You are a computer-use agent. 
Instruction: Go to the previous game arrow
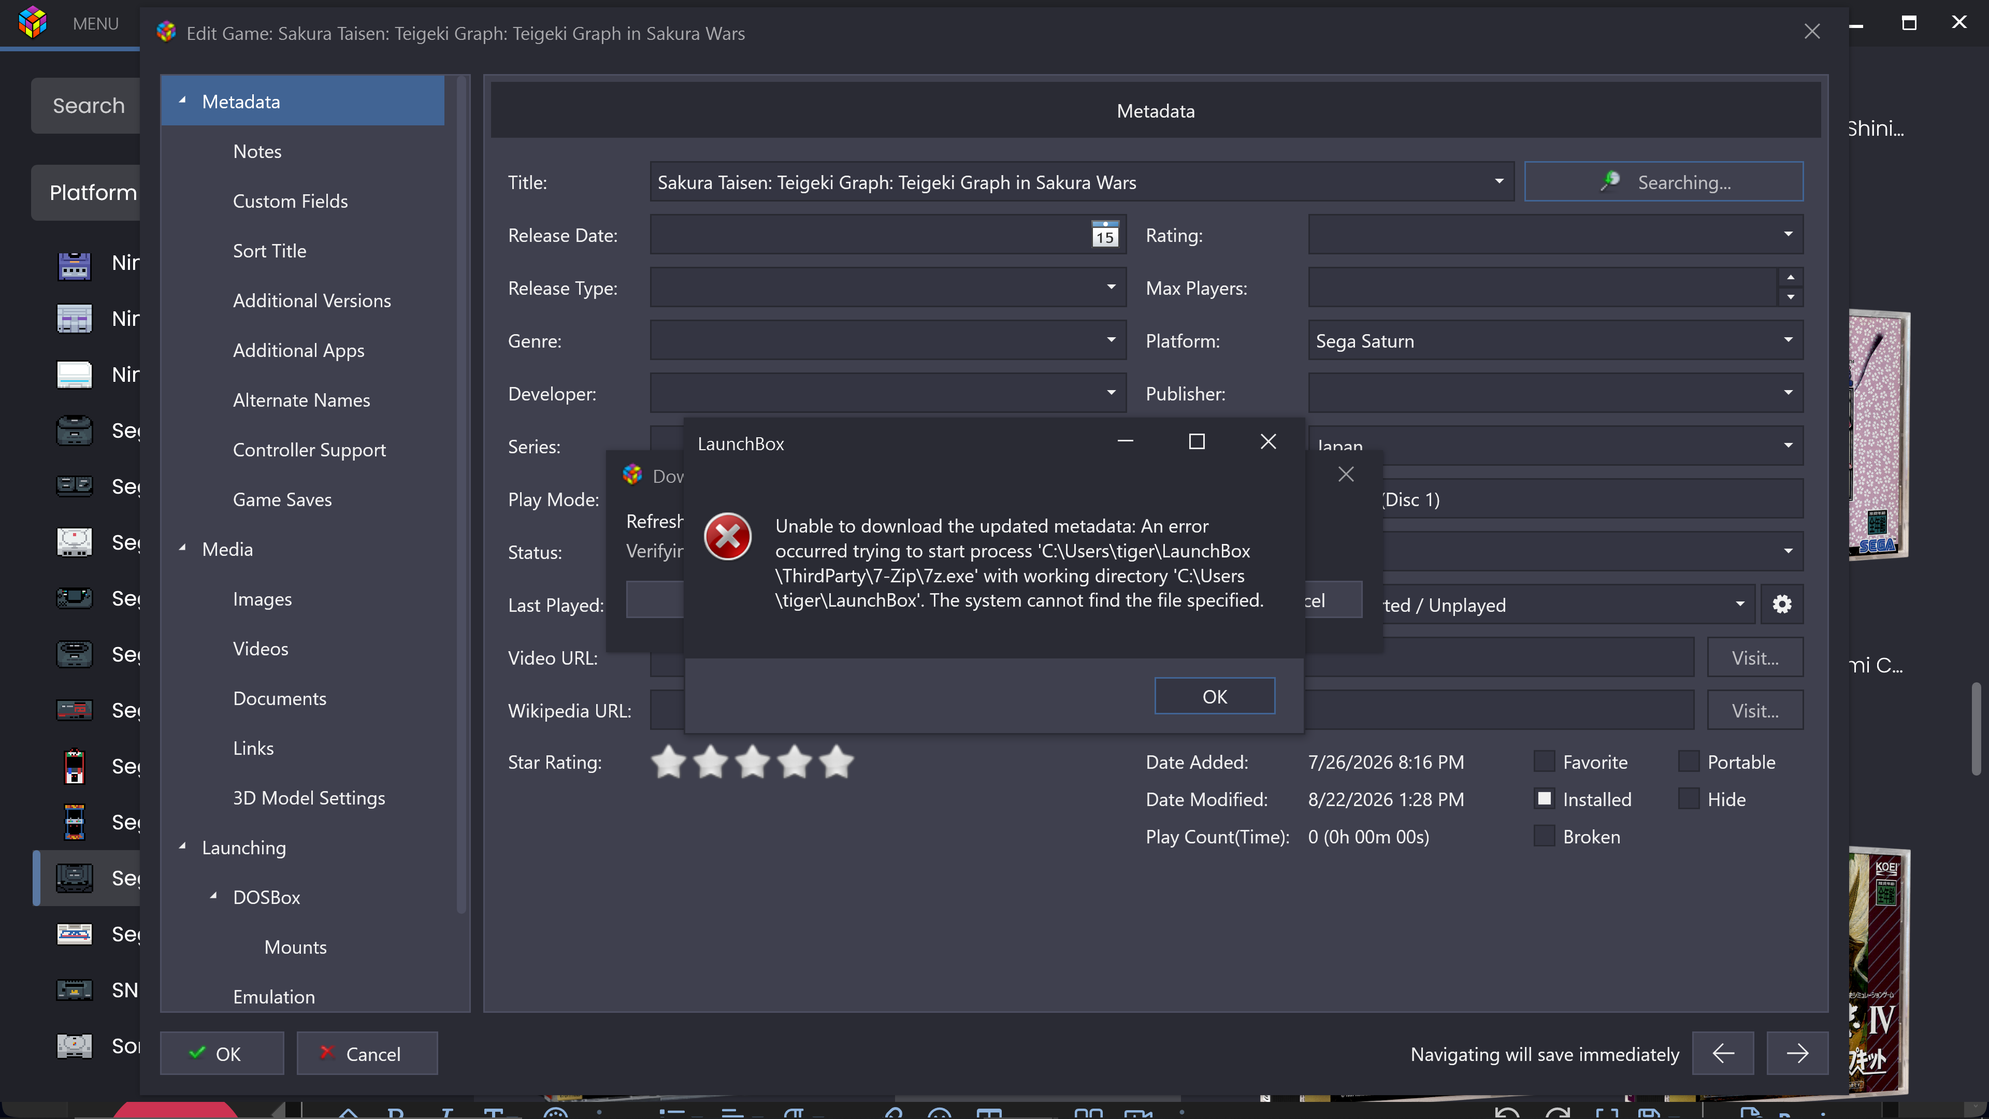pos(1723,1053)
